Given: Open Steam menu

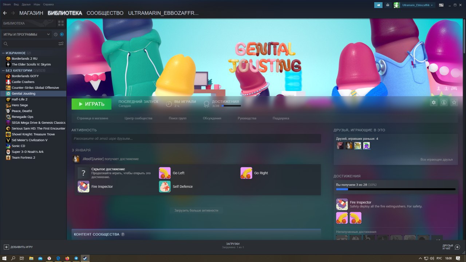Looking at the screenshot, I should (x=7, y=4).
